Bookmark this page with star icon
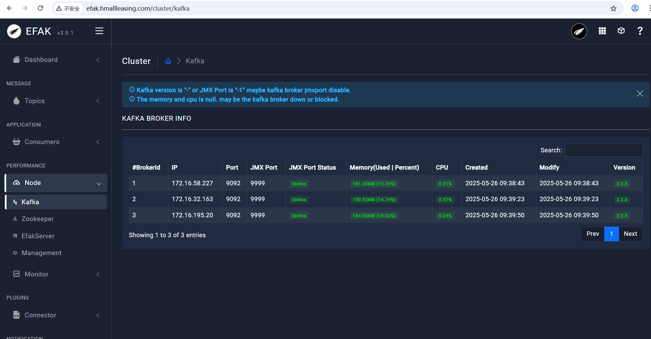 [613, 9]
